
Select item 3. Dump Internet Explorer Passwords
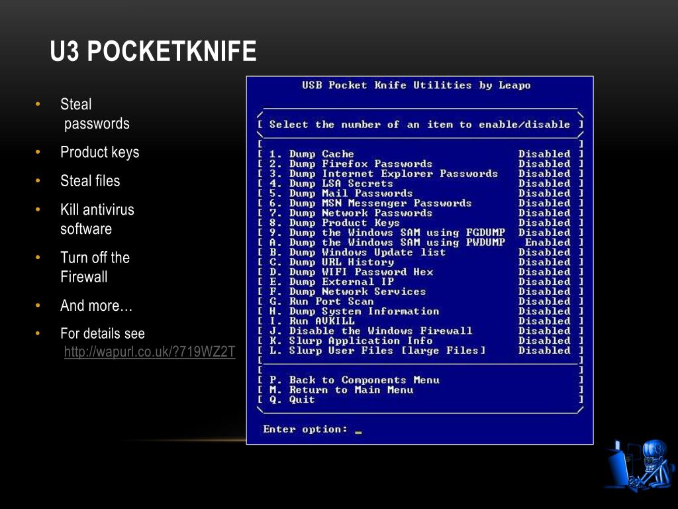pos(383,174)
